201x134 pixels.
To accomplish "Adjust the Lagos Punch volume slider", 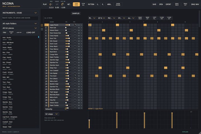I will click(68, 25).
